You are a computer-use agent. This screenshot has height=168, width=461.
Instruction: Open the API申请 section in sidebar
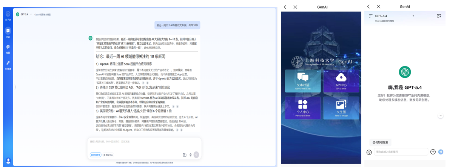tap(8, 64)
